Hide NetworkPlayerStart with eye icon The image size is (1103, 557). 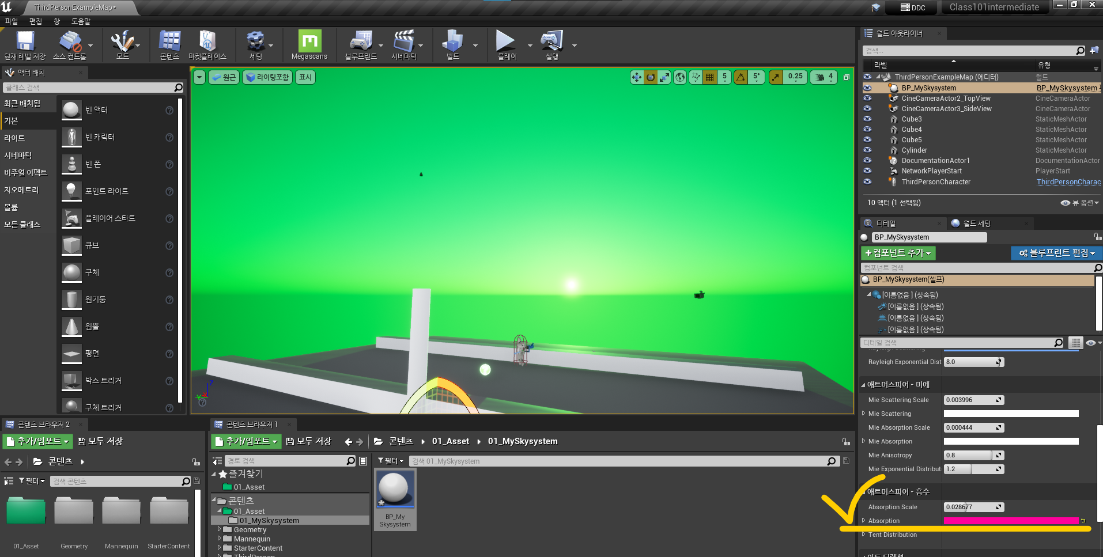click(867, 171)
